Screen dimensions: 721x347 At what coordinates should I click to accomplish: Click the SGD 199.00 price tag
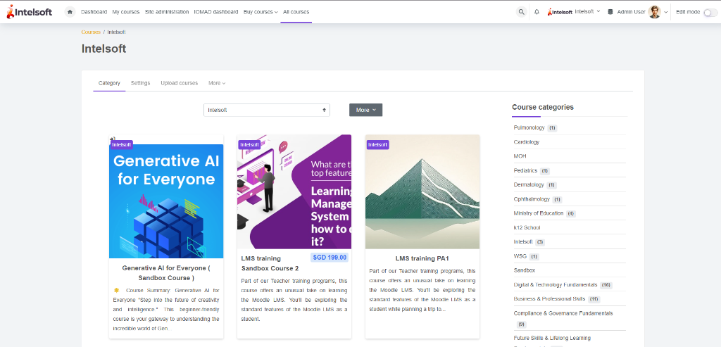click(330, 258)
